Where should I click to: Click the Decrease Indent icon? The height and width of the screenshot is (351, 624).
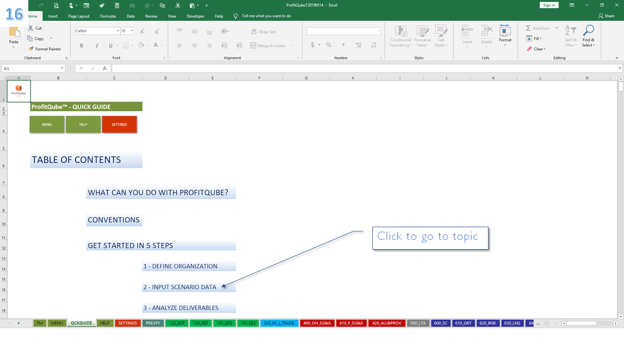[x=224, y=45]
